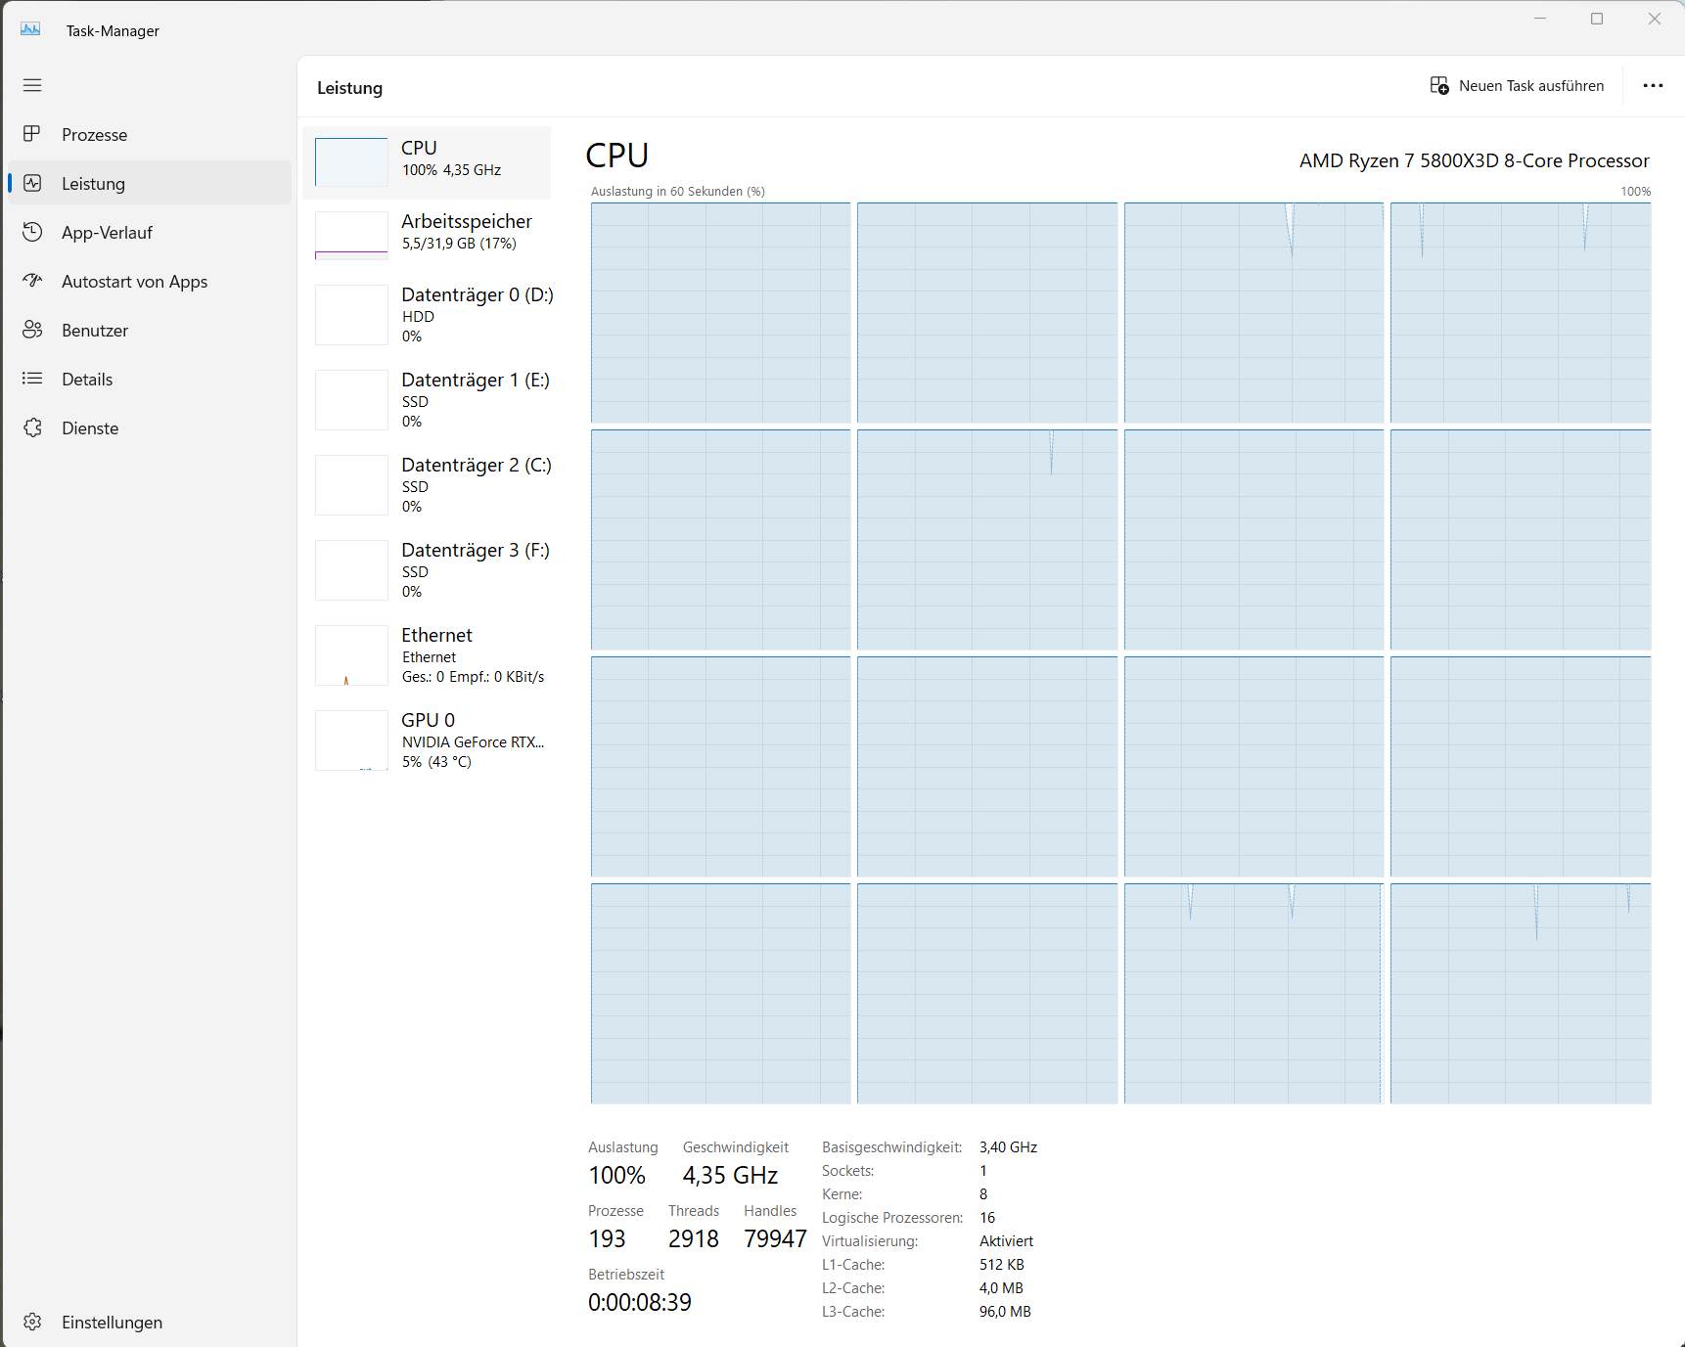
Task: Go to the App-Verlauf page
Action: [150, 232]
